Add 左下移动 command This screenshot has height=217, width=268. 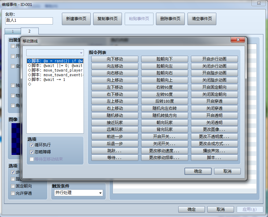pyautogui.click(x=115, y=87)
